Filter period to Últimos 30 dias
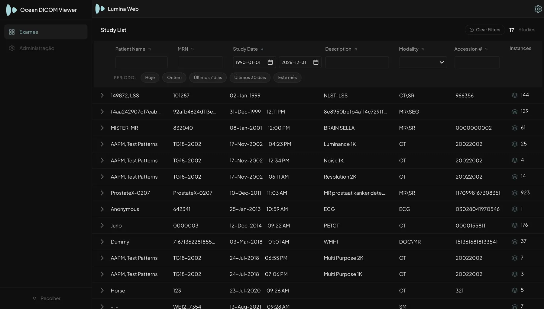 pos(250,78)
